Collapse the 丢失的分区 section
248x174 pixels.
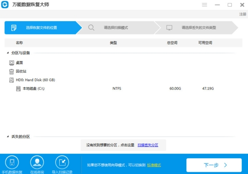pos(8,136)
